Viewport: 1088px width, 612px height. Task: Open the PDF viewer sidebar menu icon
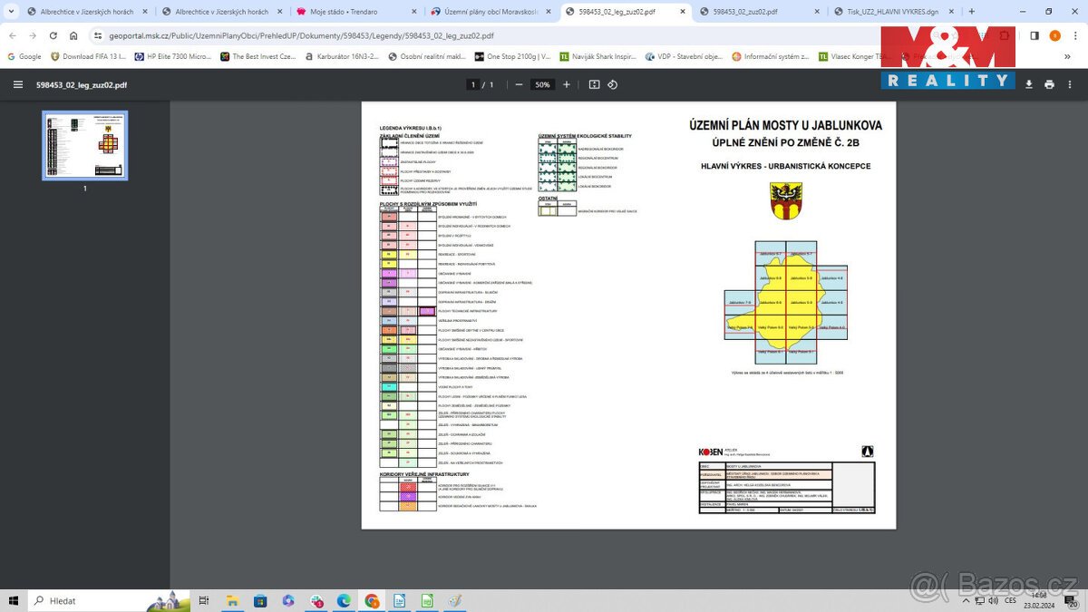[18, 84]
